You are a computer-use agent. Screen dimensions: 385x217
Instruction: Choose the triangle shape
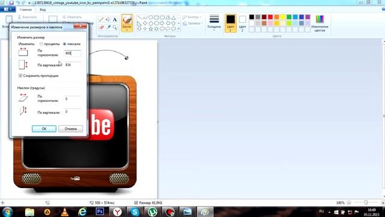click(174, 17)
